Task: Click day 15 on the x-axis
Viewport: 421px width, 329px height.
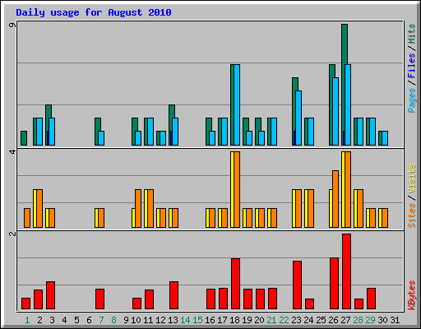Action: click(x=197, y=320)
